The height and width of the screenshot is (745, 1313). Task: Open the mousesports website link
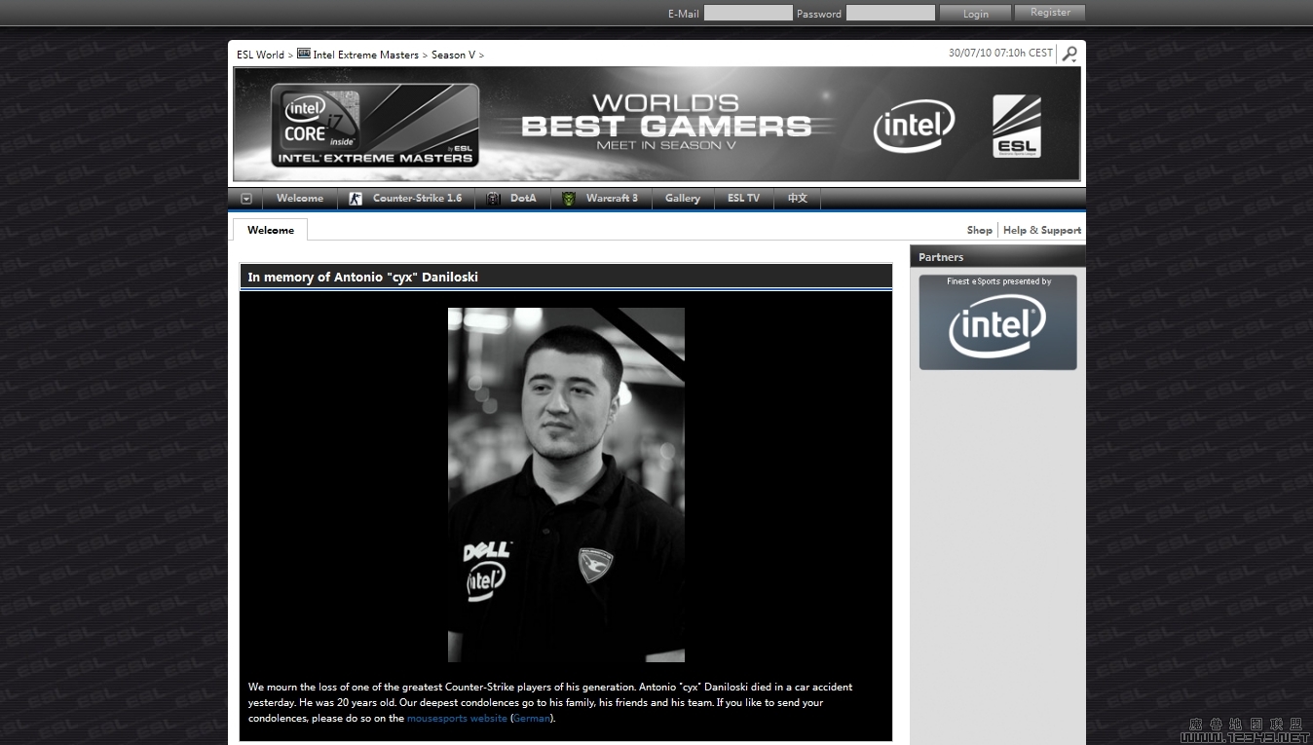pyautogui.click(x=457, y=719)
